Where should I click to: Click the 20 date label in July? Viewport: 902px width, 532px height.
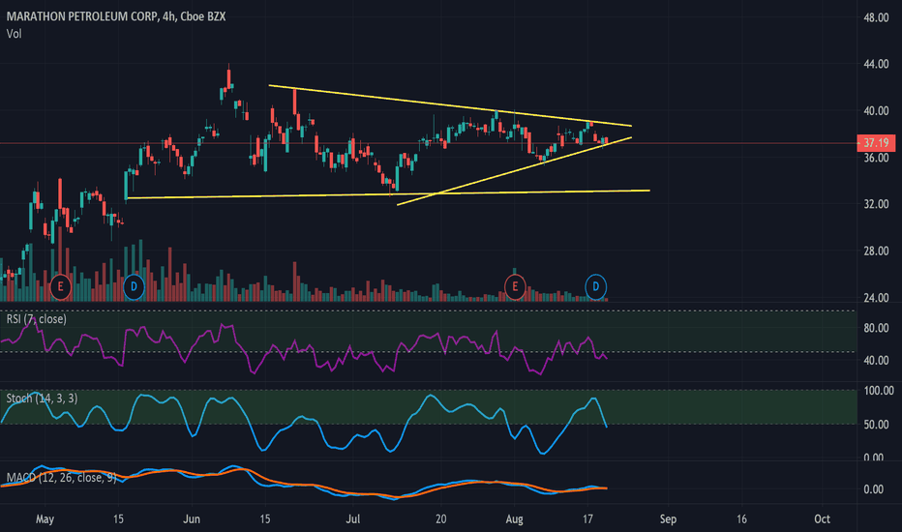[x=440, y=518]
